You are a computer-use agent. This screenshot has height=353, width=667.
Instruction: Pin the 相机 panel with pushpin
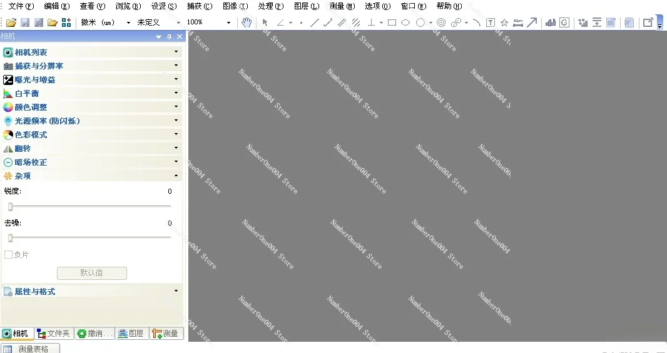[169, 36]
